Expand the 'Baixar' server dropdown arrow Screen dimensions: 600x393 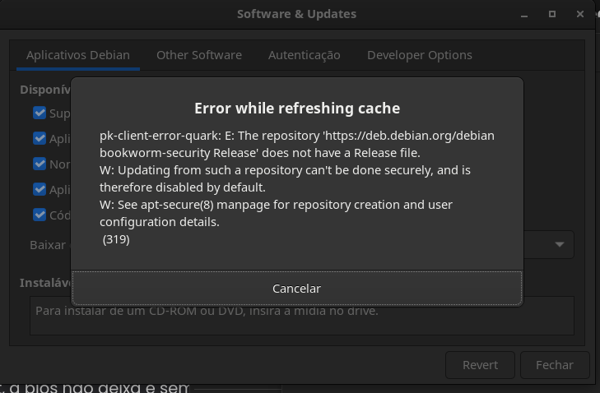click(x=560, y=244)
